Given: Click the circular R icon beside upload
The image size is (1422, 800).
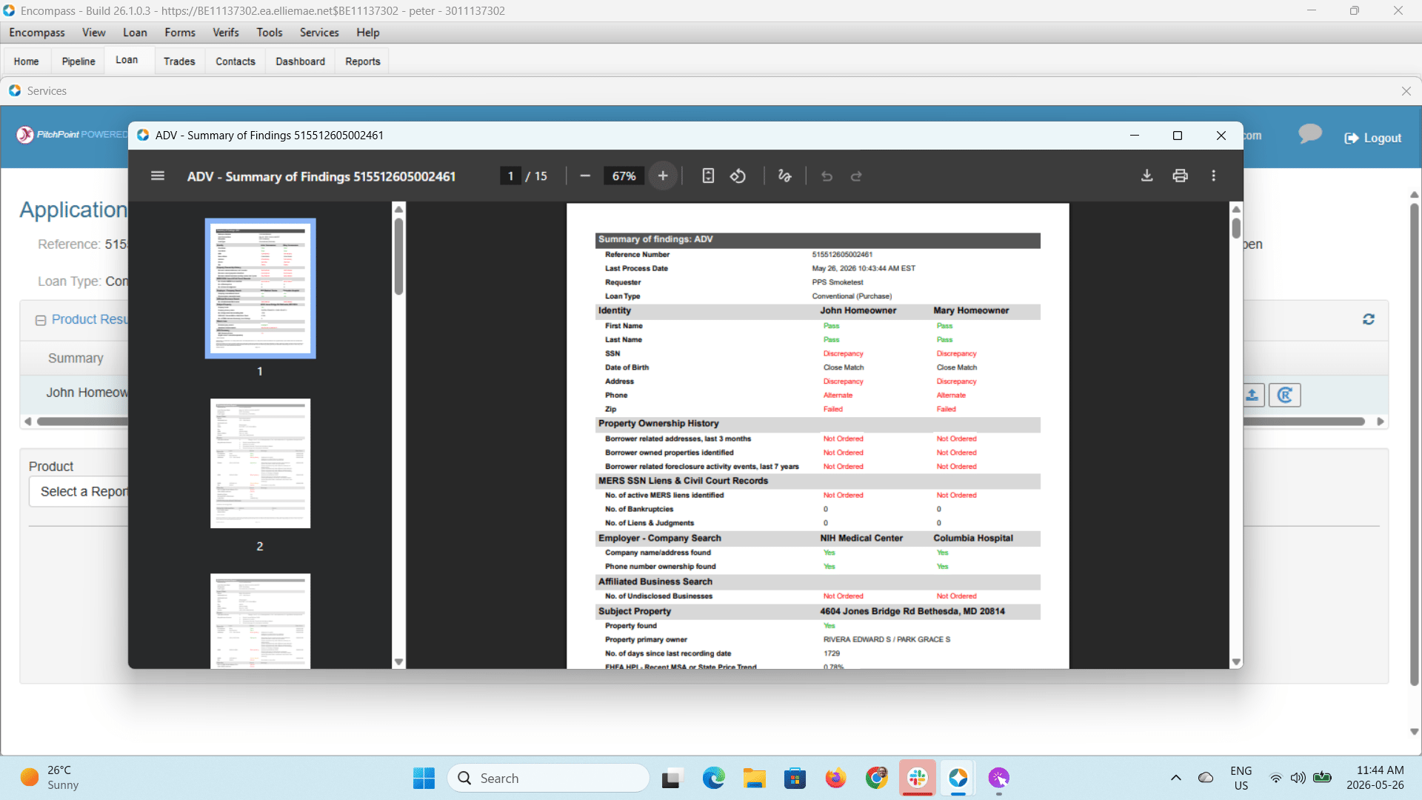Looking at the screenshot, I should 1285,395.
